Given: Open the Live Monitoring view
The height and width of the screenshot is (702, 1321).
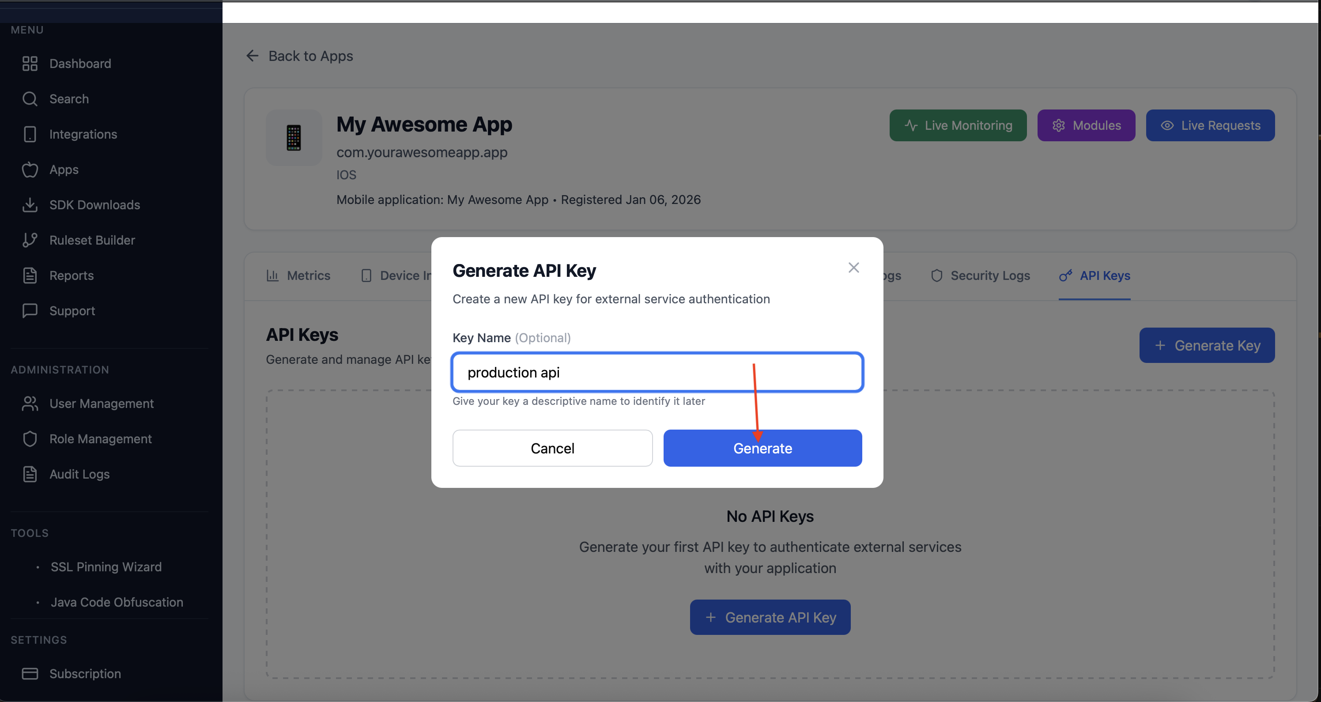Looking at the screenshot, I should coord(958,126).
